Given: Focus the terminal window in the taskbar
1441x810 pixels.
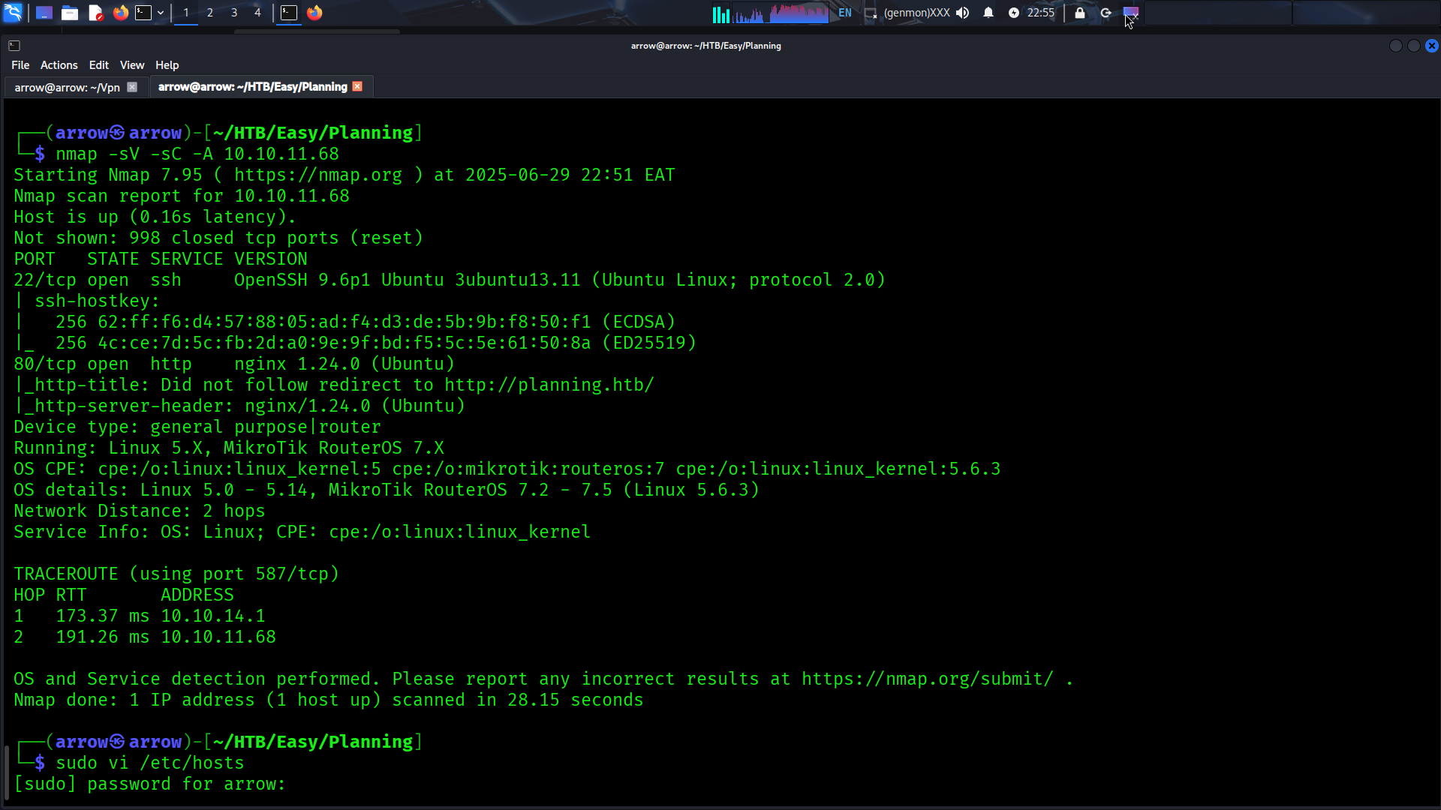Looking at the screenshot, I should click(x=289, y=13).
